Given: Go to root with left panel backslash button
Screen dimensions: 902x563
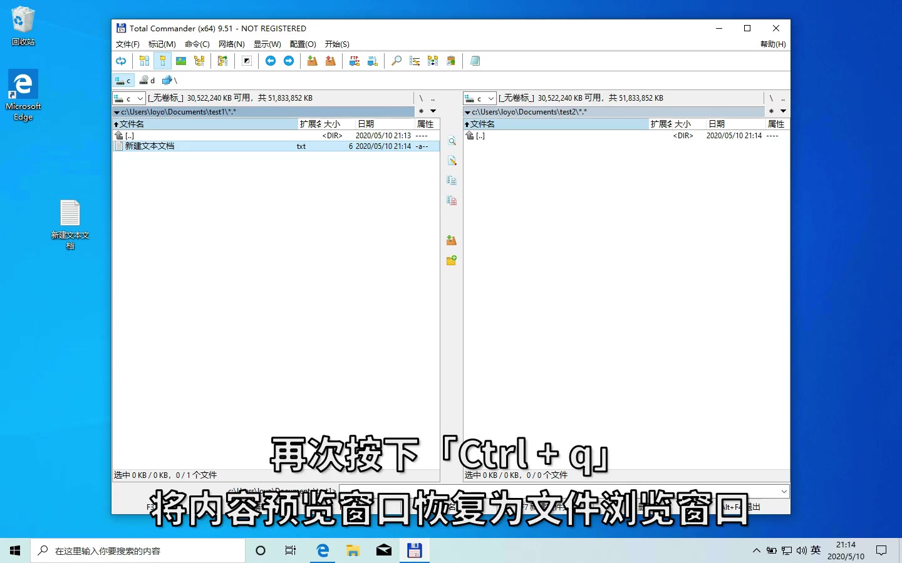Looking at the screenshot, I should pyautogui.click(x=421, y=98).
